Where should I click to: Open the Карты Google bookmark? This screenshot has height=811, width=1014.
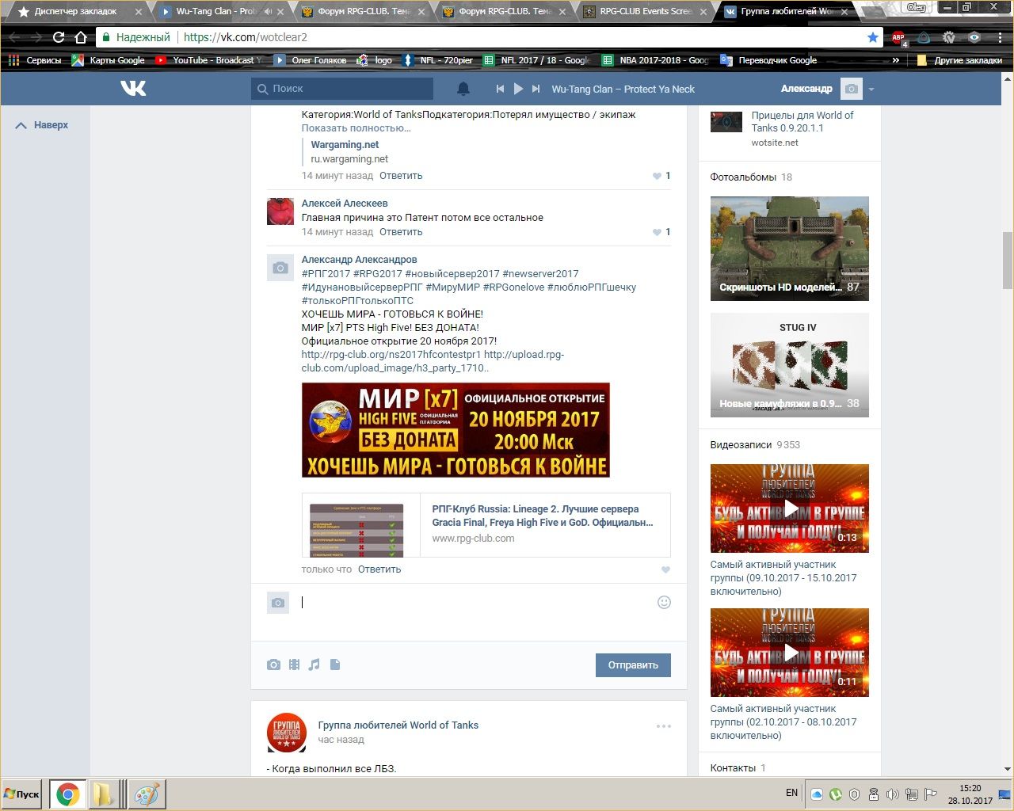click(109, 60)
